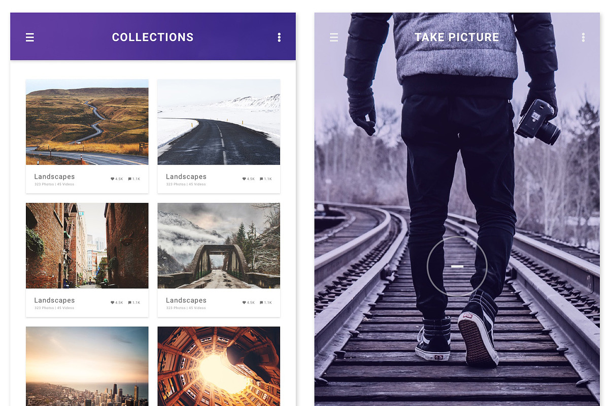Click '323 Photos | 45 Videos' under snowy road card

click(x=186, y=184)
